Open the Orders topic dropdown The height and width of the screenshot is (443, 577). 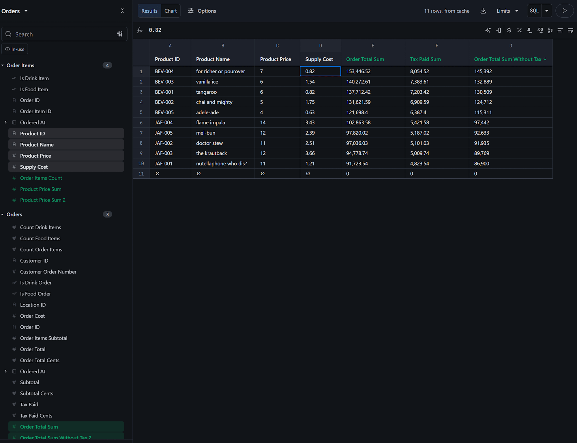(x=15, y=11)
